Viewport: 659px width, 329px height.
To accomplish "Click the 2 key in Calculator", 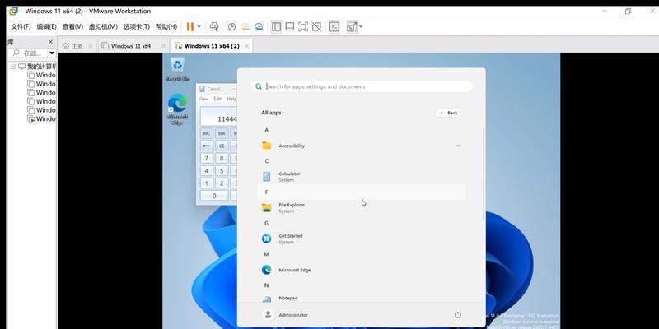I will tap(222, 183).
